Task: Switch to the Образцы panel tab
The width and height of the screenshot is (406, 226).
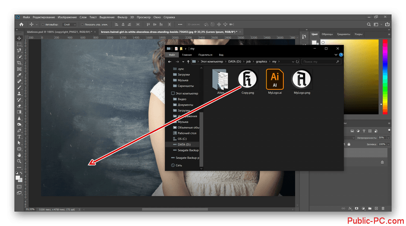Action: [328, 34]
